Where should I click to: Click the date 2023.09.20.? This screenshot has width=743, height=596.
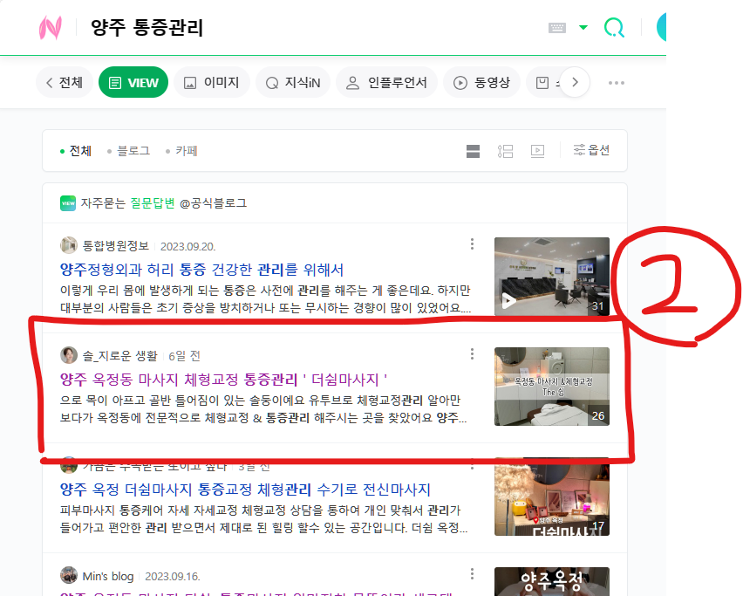pos(187,247)
